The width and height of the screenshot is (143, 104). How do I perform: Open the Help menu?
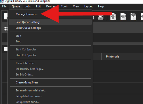(101, 6)
